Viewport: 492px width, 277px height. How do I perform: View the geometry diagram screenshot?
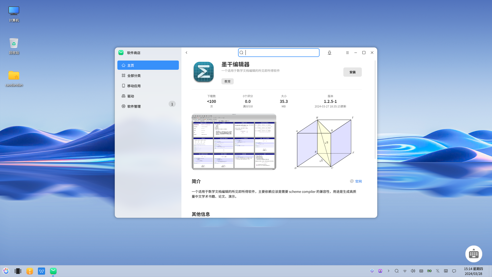point(324,142)
